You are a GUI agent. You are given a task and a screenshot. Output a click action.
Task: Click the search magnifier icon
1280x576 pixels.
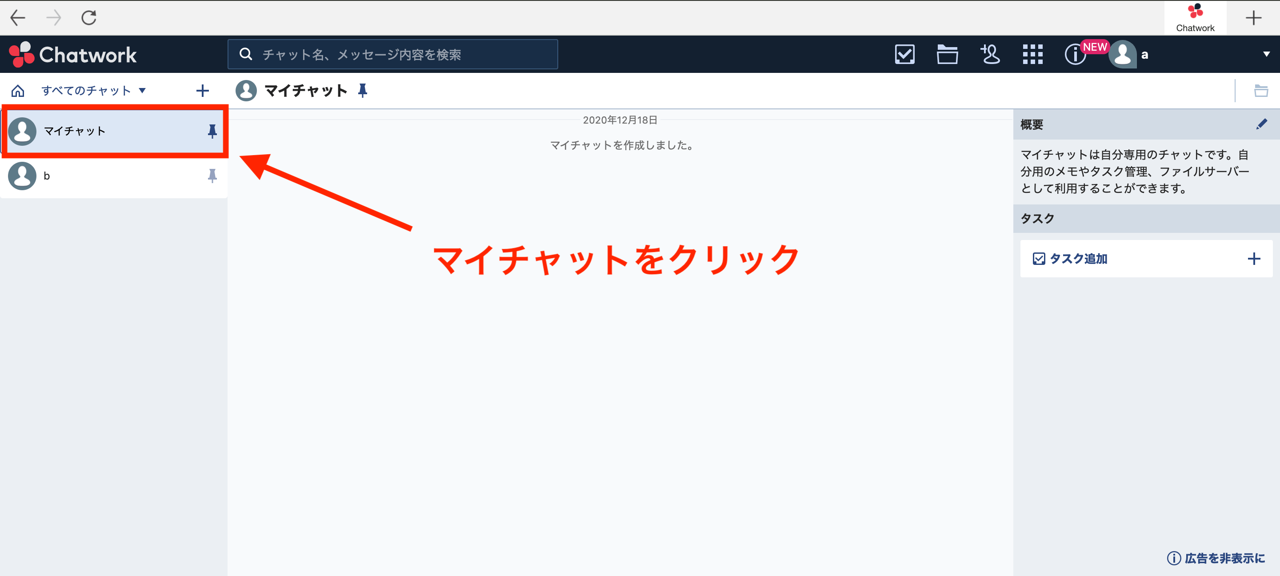(x=245, y=54)
